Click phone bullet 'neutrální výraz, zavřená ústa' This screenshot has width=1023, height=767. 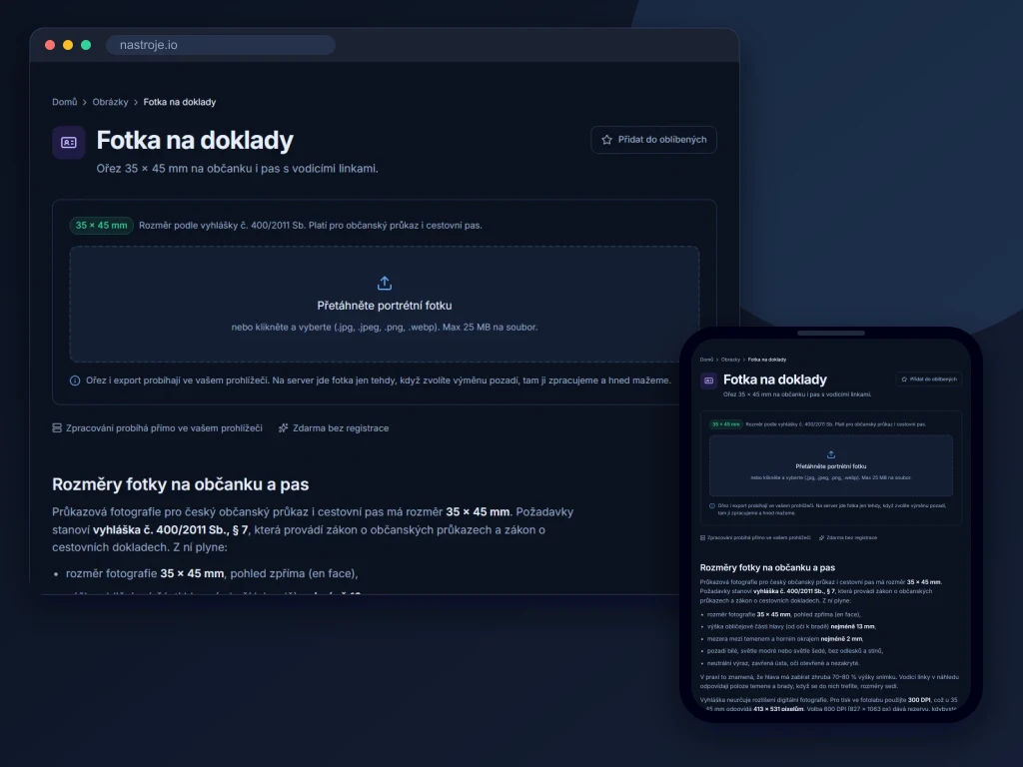pyautogui.click(x=783, y=663)
